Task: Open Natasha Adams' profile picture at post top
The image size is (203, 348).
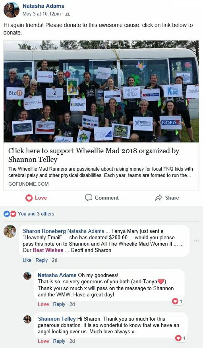Action: [x=12, y=10]
